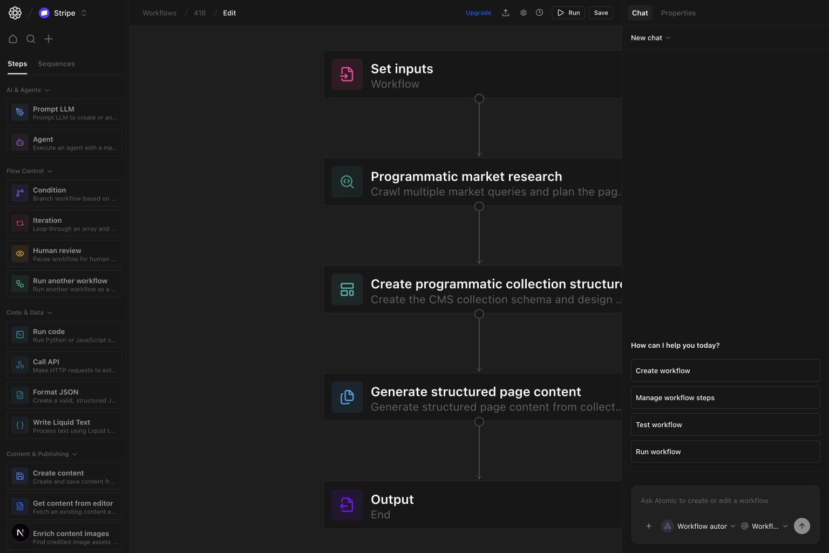The image size is (829, 553).
Task: Open the Stripe workspace switcher
Action: coord(63,13)
